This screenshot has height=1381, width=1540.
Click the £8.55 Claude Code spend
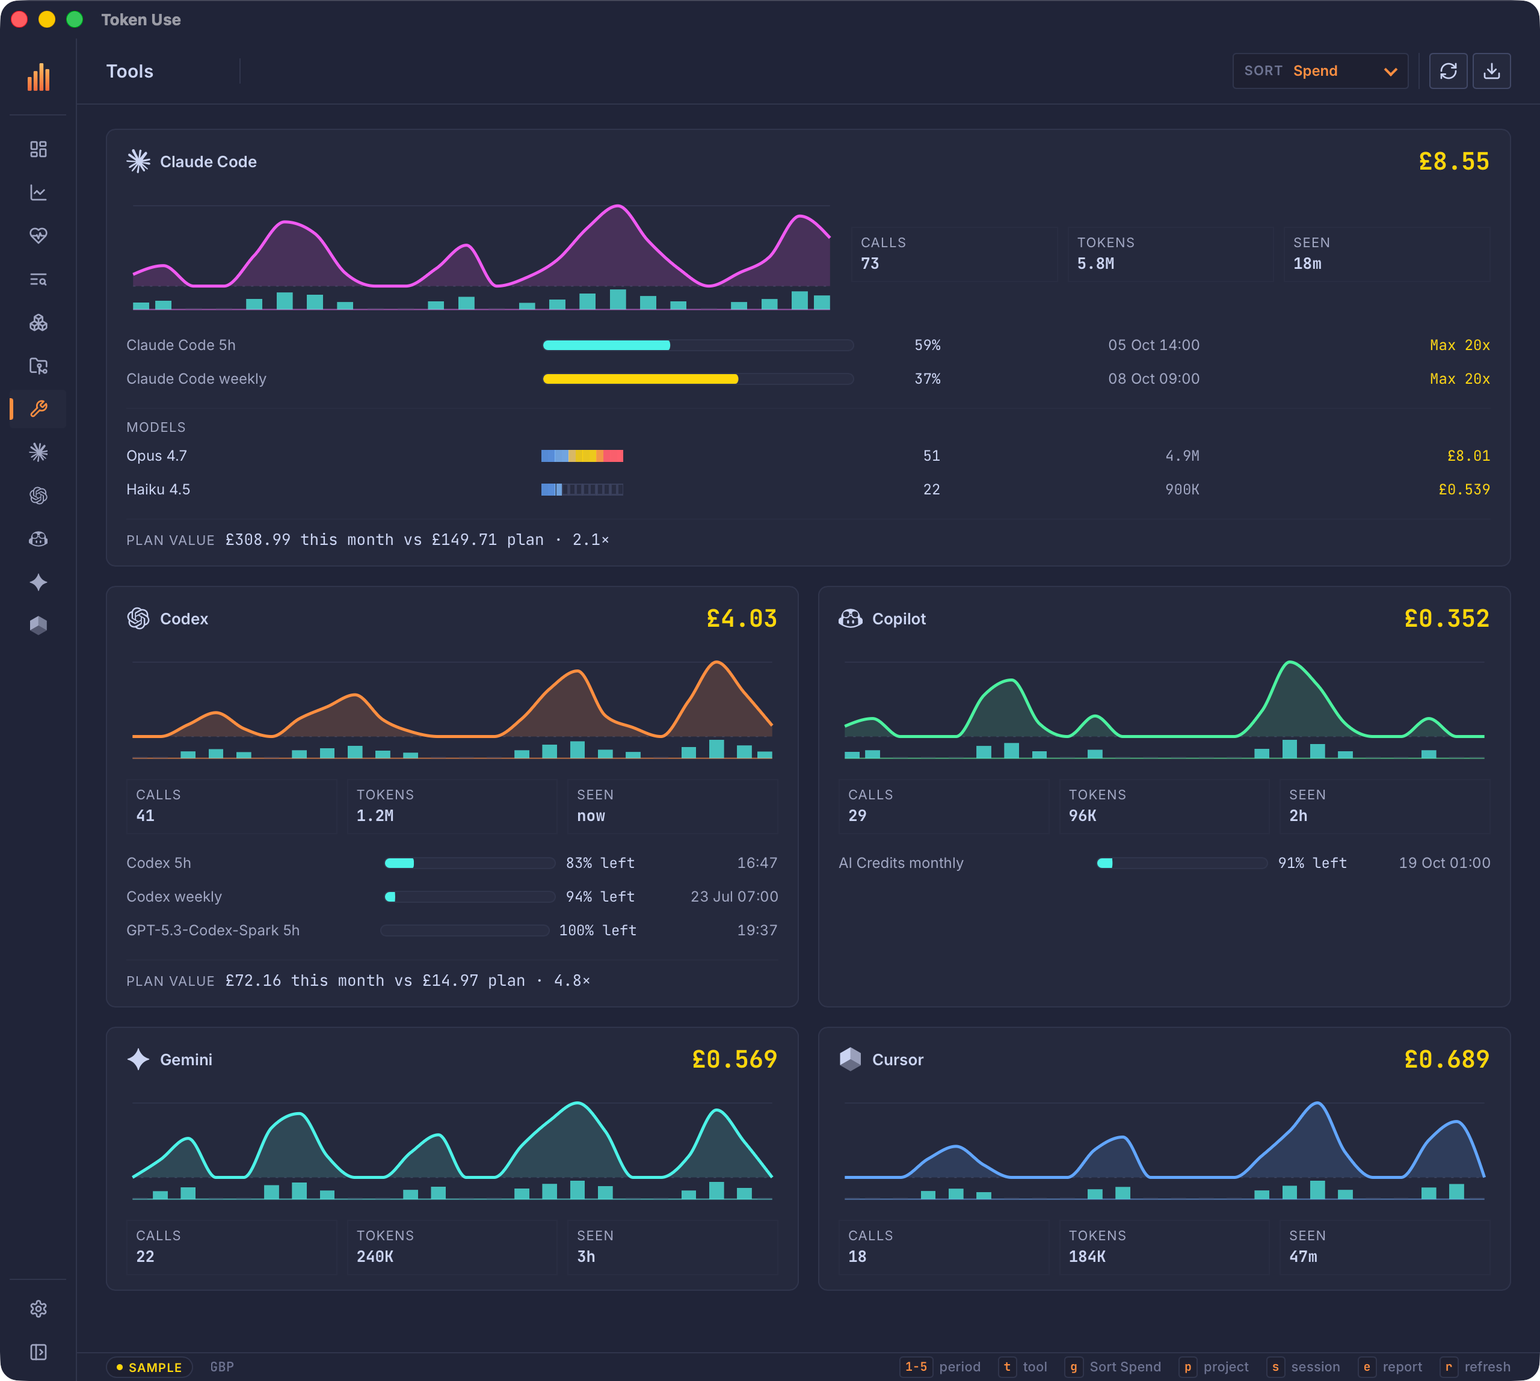1453,161
